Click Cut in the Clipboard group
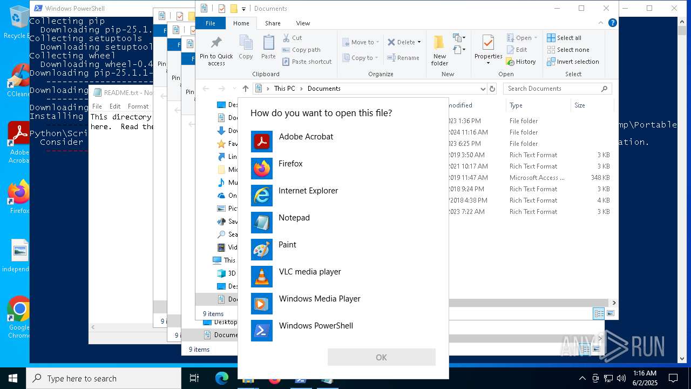 (x=292, y=38)
